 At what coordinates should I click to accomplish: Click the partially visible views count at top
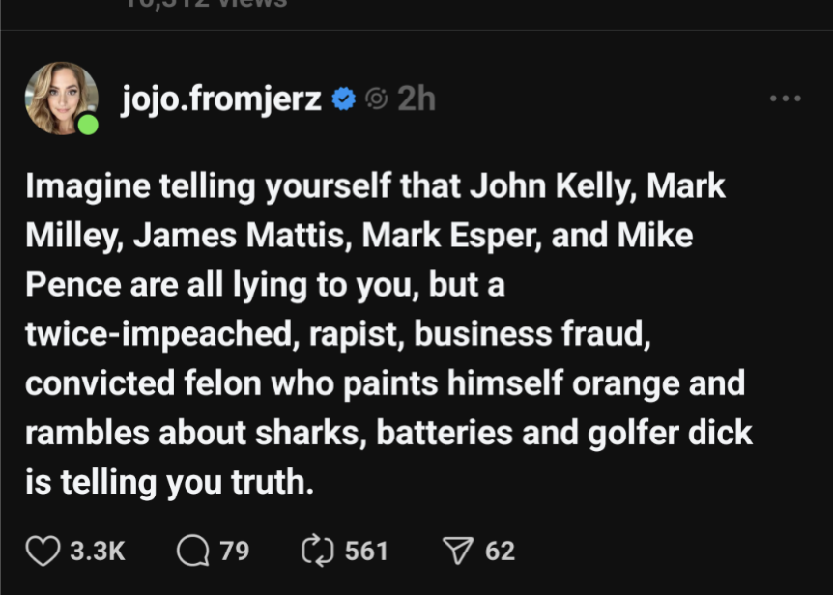tap(207, 4)
